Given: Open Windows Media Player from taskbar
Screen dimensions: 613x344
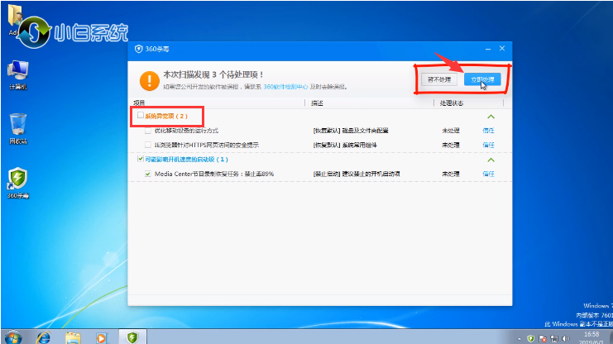Looking at the screenshot, I should point(102,337).
